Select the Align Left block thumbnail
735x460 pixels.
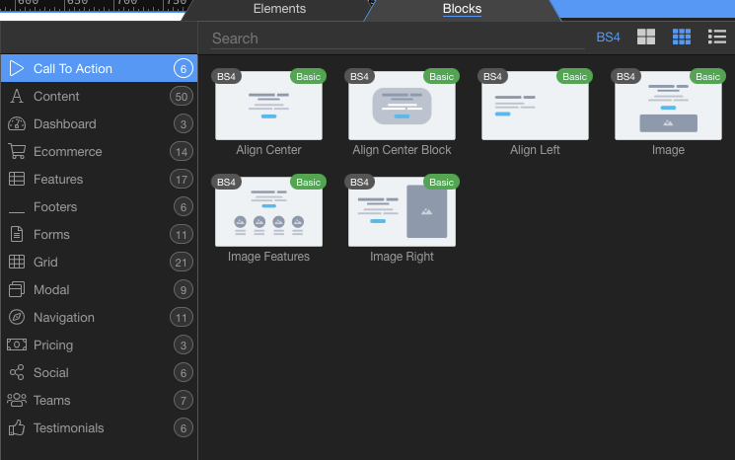[535, 107]
